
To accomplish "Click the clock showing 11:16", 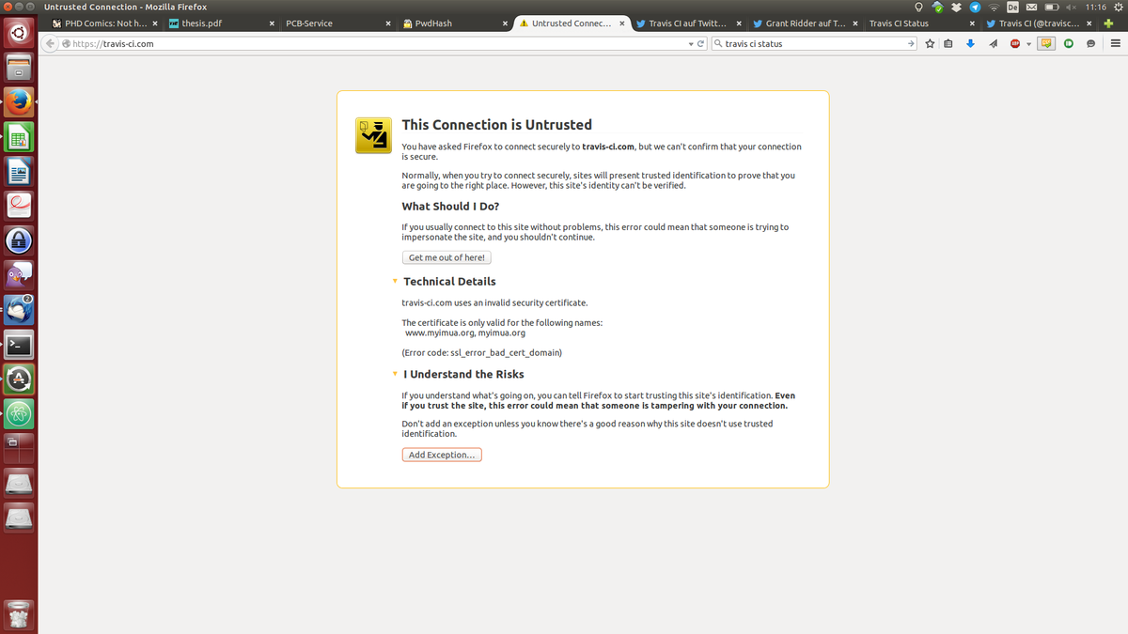I will coord(1096,8).
